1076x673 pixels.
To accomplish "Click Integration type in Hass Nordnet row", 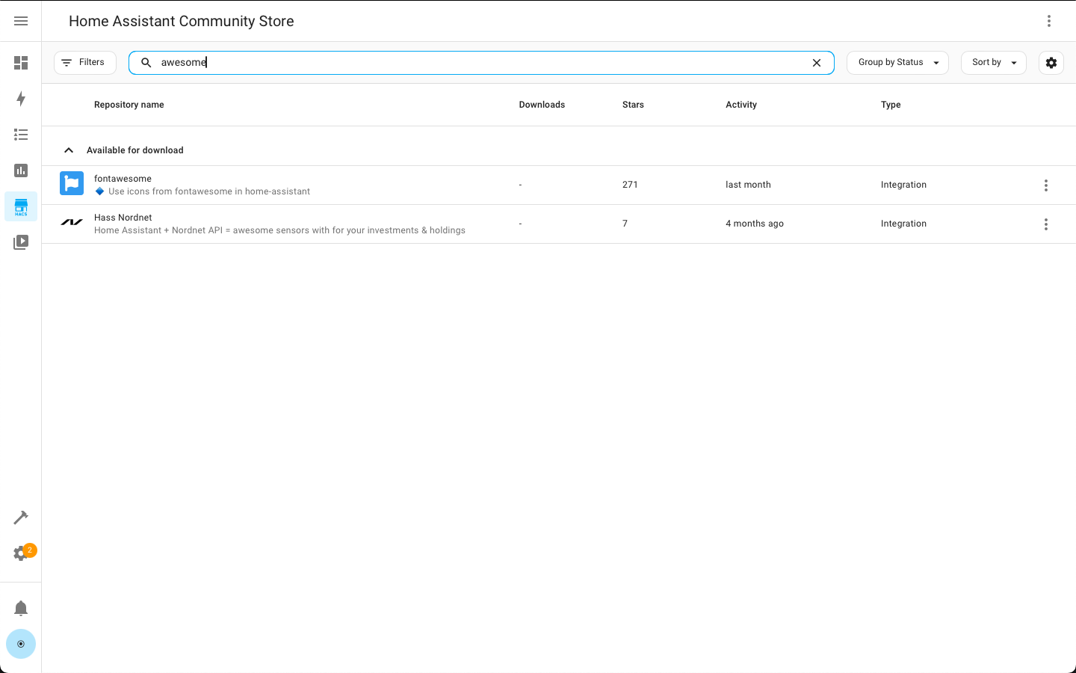I will 903,224.
